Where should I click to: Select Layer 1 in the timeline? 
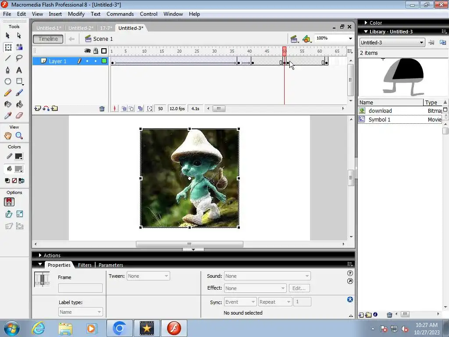(x=57, y=61)
